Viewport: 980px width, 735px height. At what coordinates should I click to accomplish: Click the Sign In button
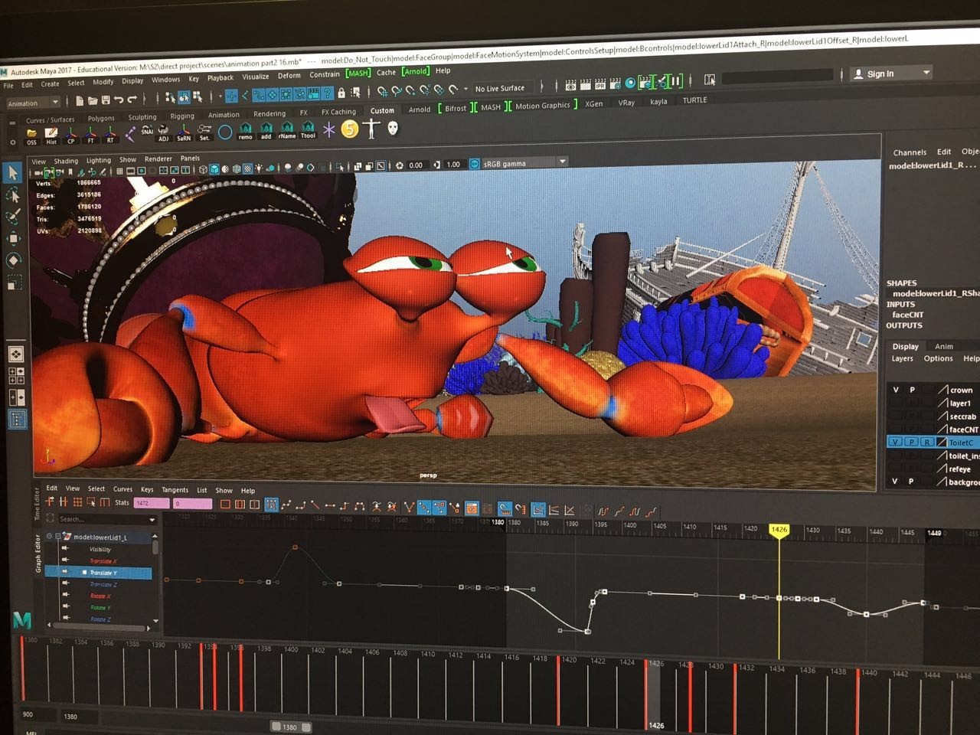[x=880, y=73]
